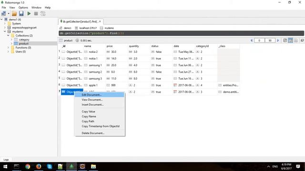Click the skip value field showing 0
The width and height of the screenshot is (305, 171).
259,40
